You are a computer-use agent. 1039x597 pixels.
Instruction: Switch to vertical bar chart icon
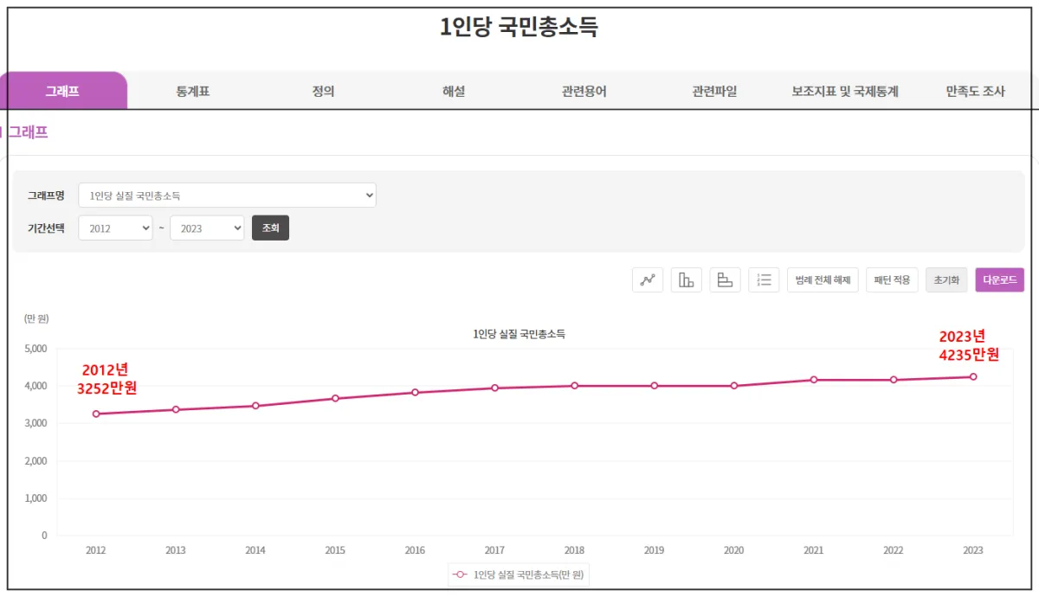click(686, 279)
